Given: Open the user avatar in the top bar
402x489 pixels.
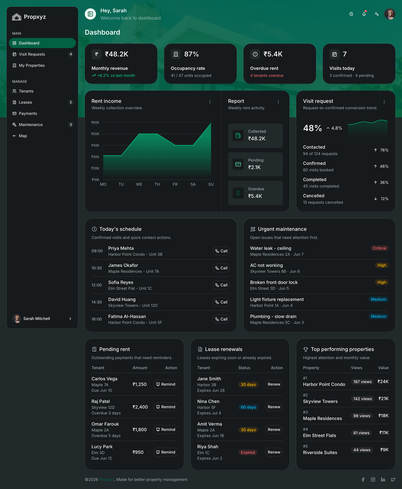Looking at the screenshot, I should pos(389,14).
